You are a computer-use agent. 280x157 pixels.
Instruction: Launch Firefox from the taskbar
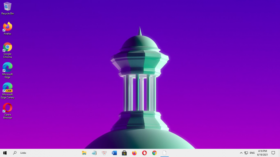[x=134, y=153]
